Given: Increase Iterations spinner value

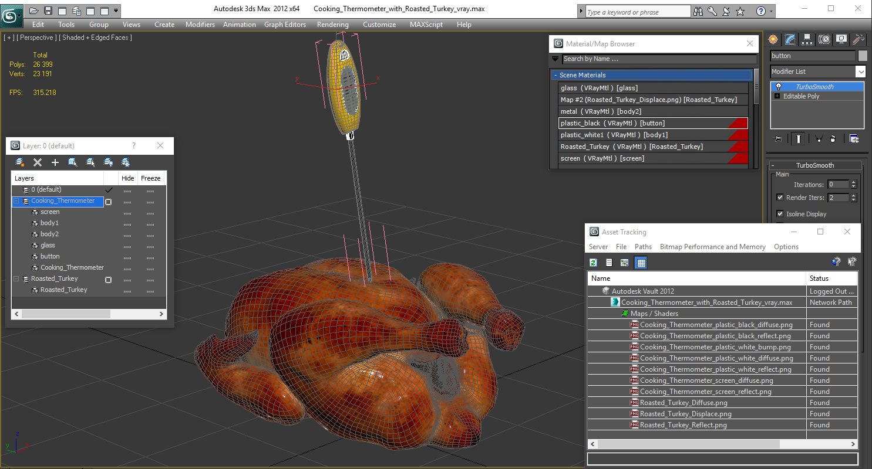Looking at the screenshot, I should coord(853,182).
